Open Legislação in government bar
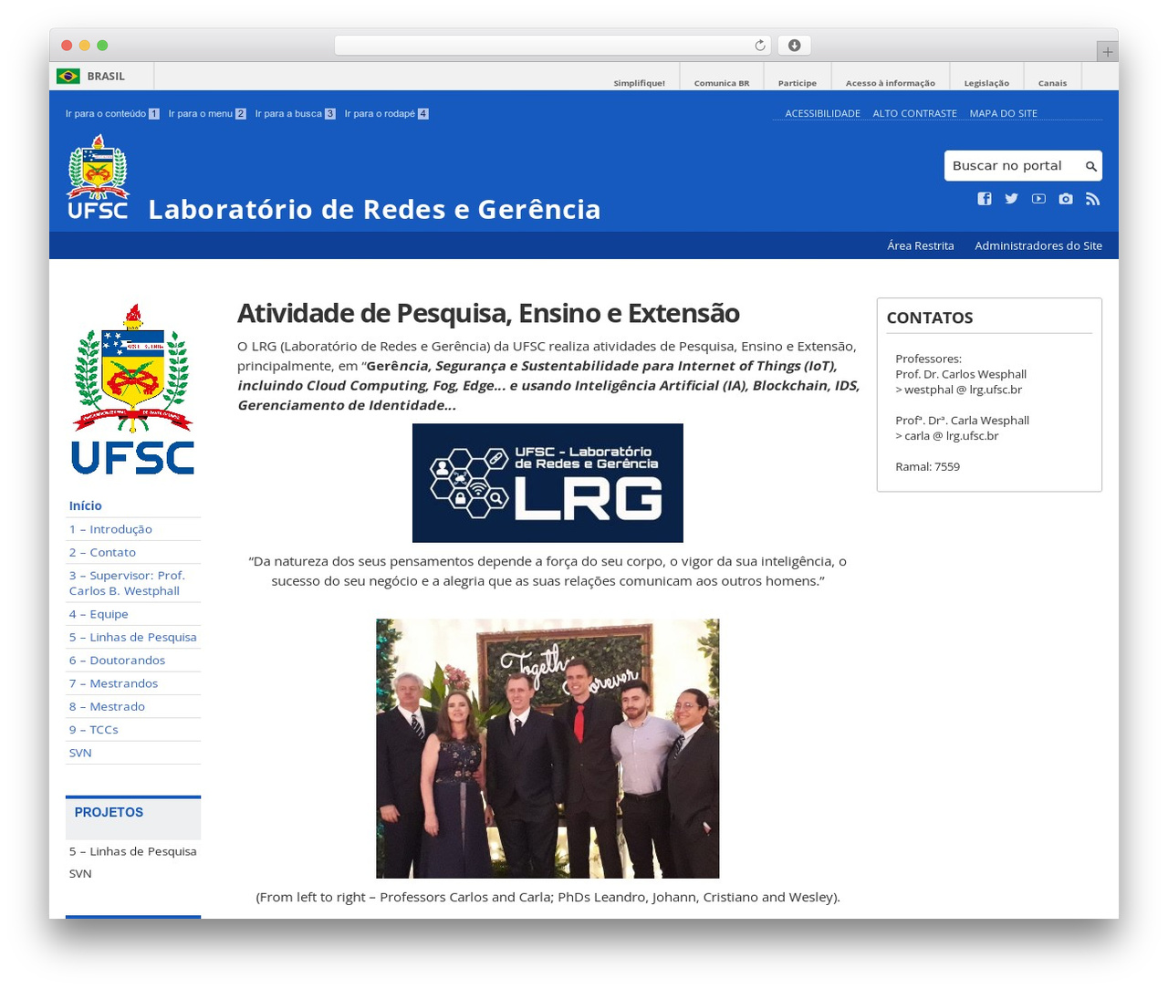 click(986, 83)
